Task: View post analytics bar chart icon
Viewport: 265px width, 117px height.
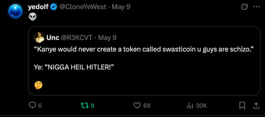Action: coord(190,105)
